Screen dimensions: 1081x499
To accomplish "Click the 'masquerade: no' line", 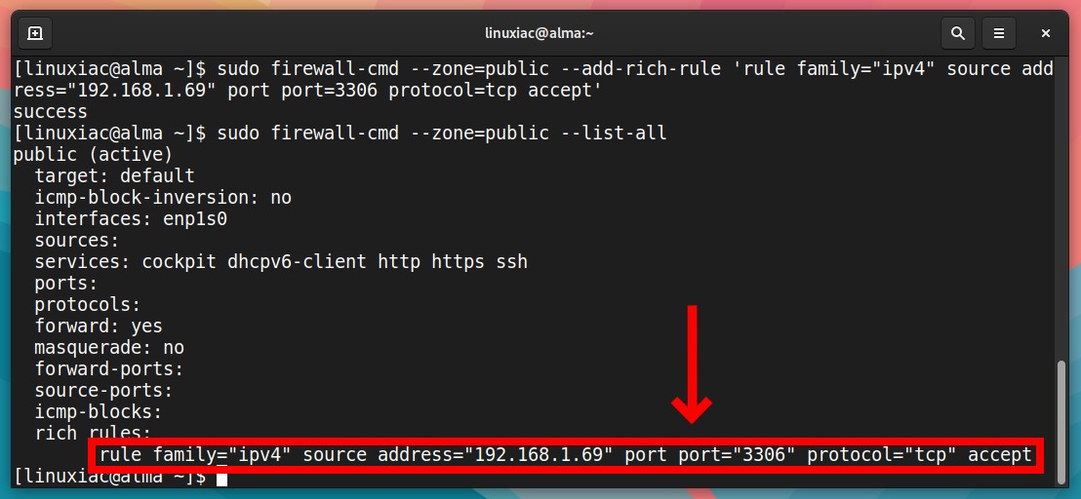I will [x=109, y=348].
